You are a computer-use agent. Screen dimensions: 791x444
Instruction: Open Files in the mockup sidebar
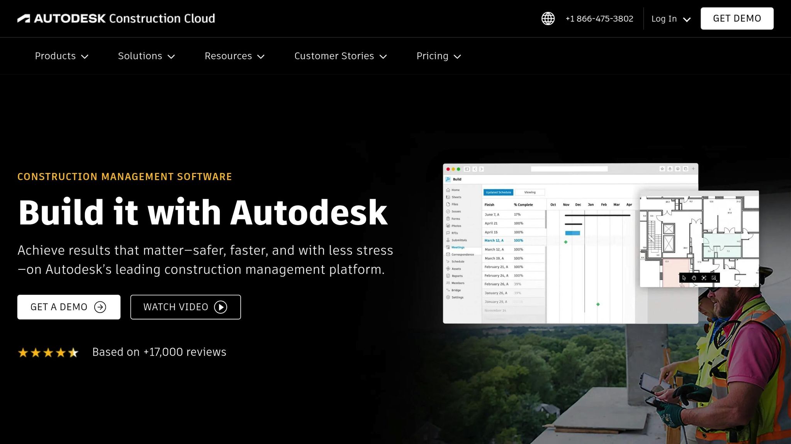[x=452, y=204]
